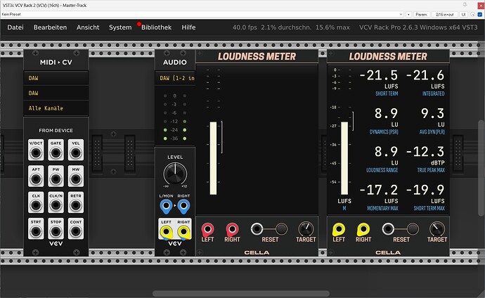Click the RESET input jack on second Loudness Meter
The image size is (485, 298).
click(388, 229)
